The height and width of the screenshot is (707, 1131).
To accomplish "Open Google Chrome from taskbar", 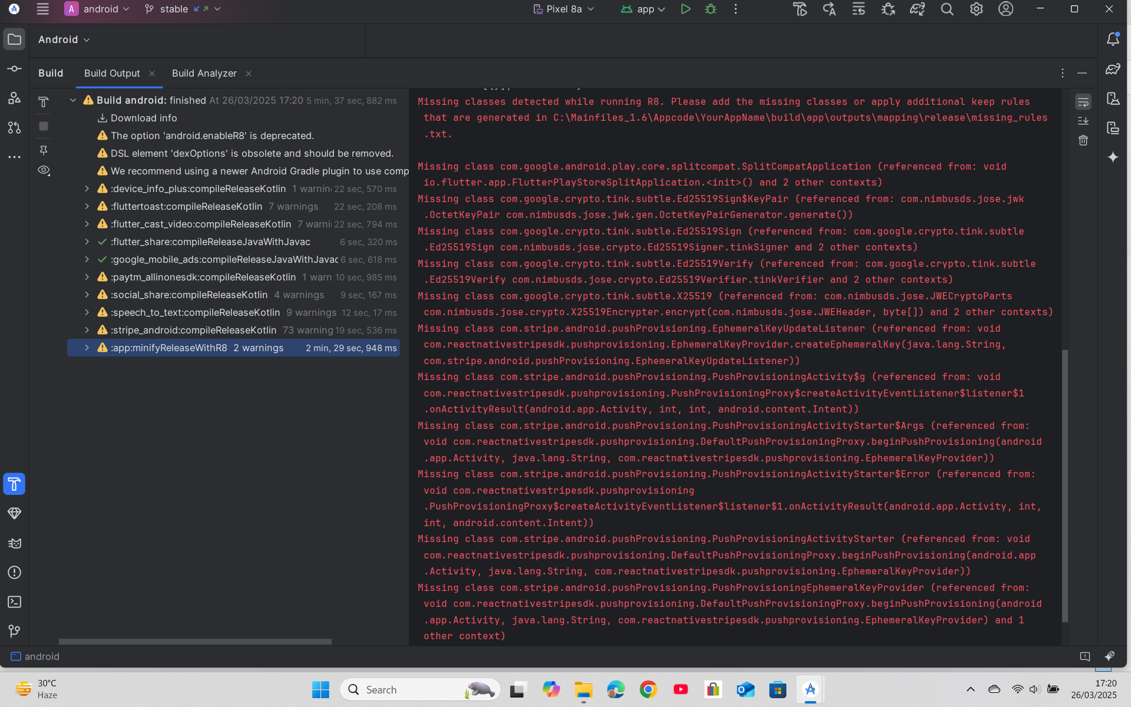I will click(648, 689).
